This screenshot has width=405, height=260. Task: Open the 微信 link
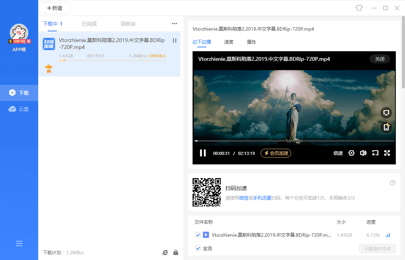(243, 198)
